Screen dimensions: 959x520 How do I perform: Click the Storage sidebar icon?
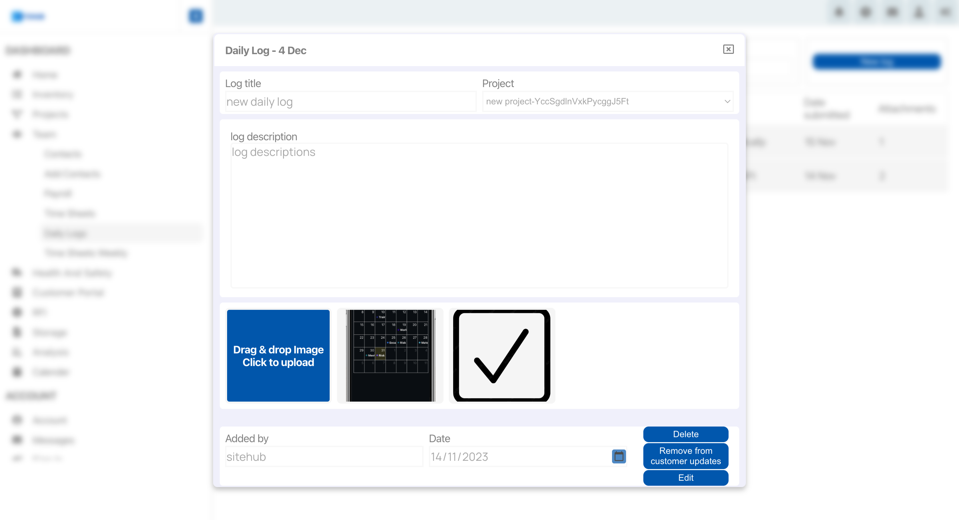pyautogui.click(x=17, y=332)
